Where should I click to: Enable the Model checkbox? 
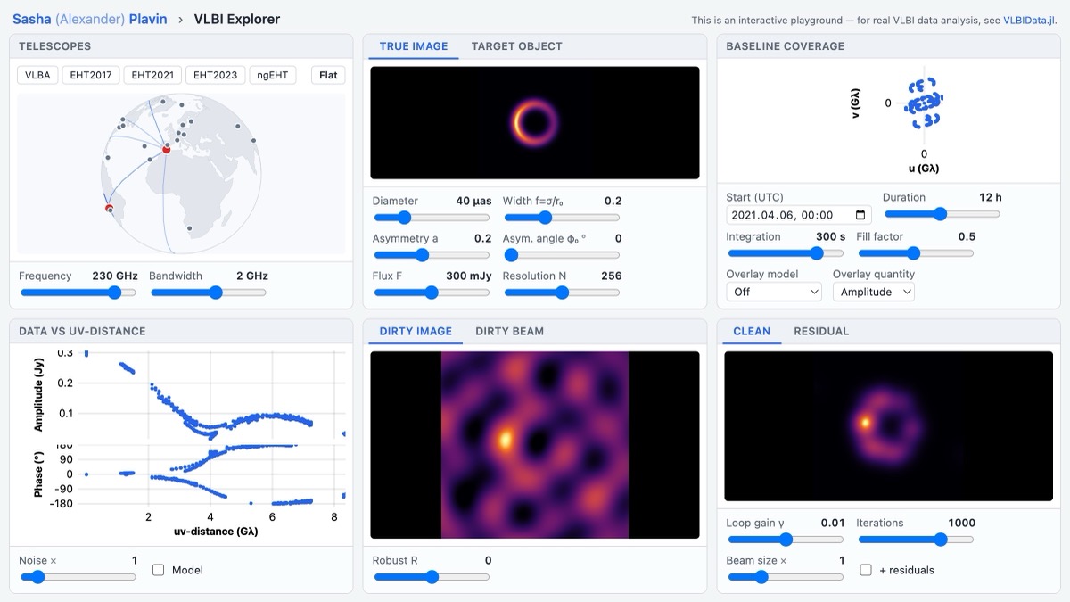pos(158,570)
